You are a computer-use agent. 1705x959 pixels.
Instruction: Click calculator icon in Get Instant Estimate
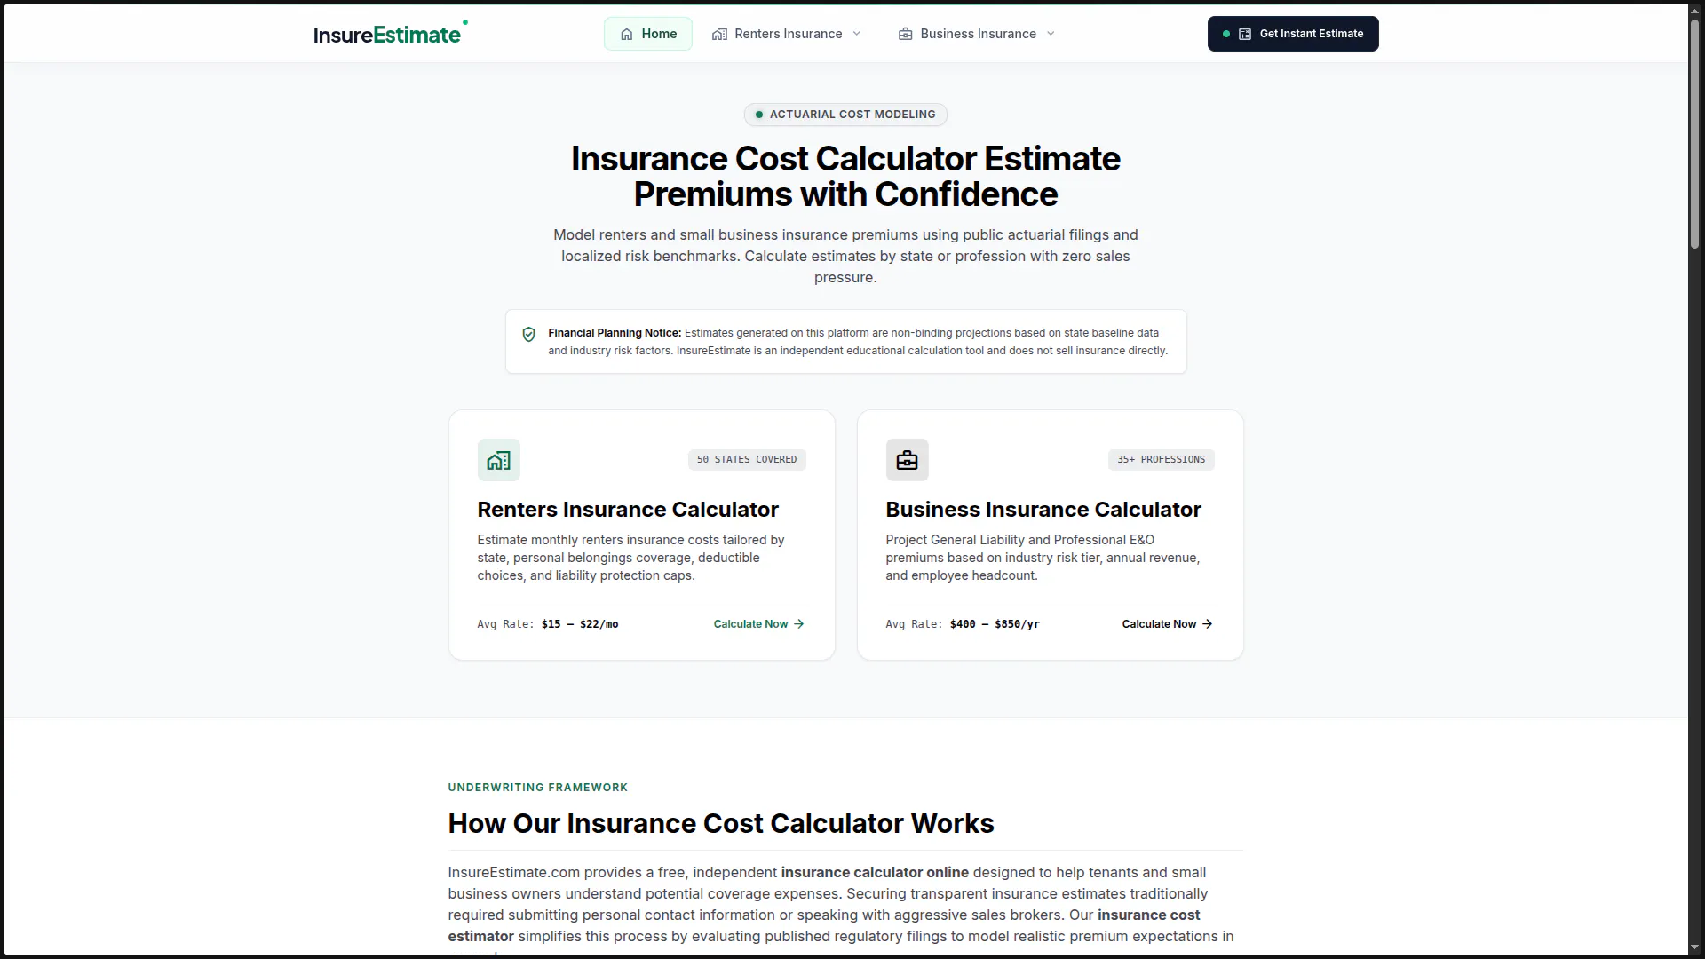tap(1245, 34)
